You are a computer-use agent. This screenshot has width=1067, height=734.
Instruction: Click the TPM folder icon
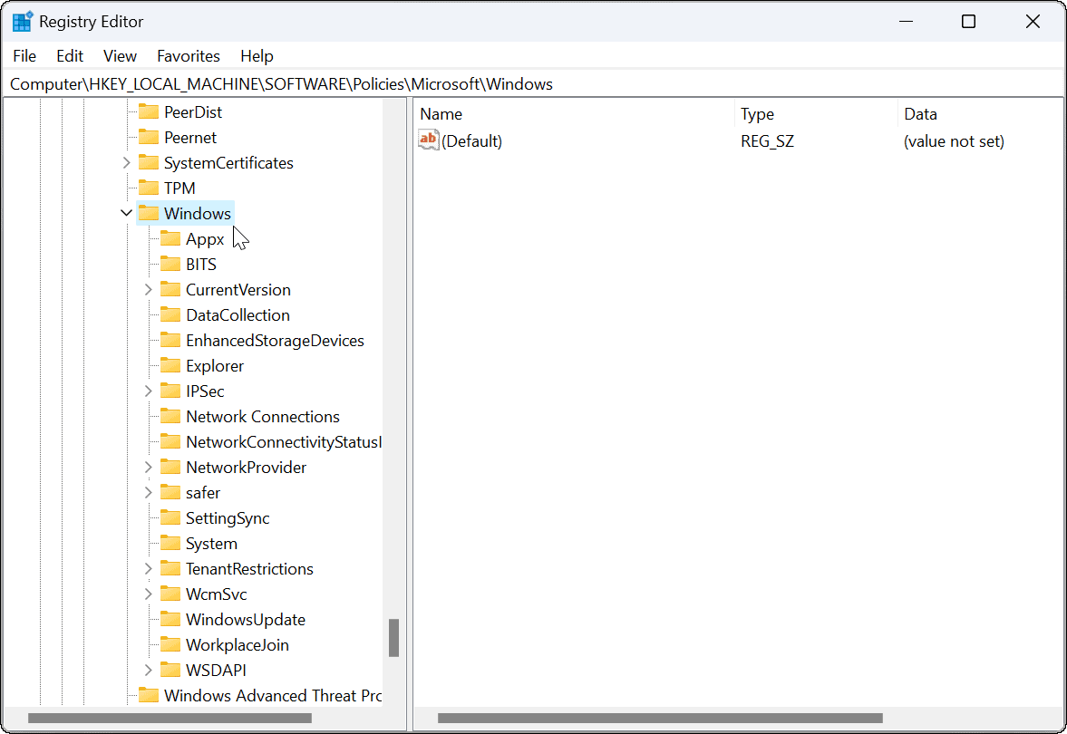[x=149, y=188]
